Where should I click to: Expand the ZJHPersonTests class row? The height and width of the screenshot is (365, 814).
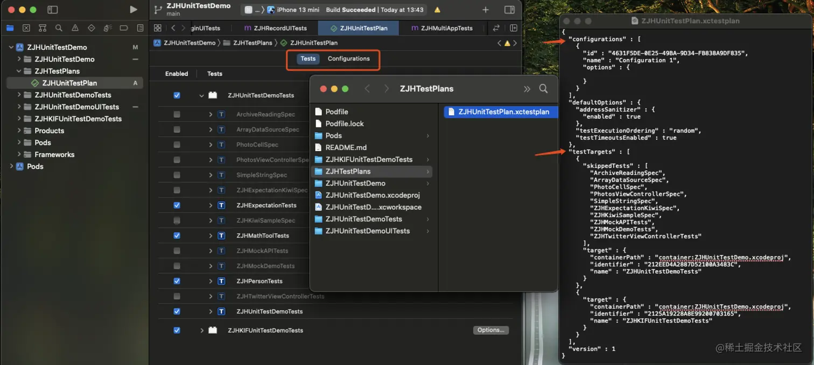click(210, 281)
